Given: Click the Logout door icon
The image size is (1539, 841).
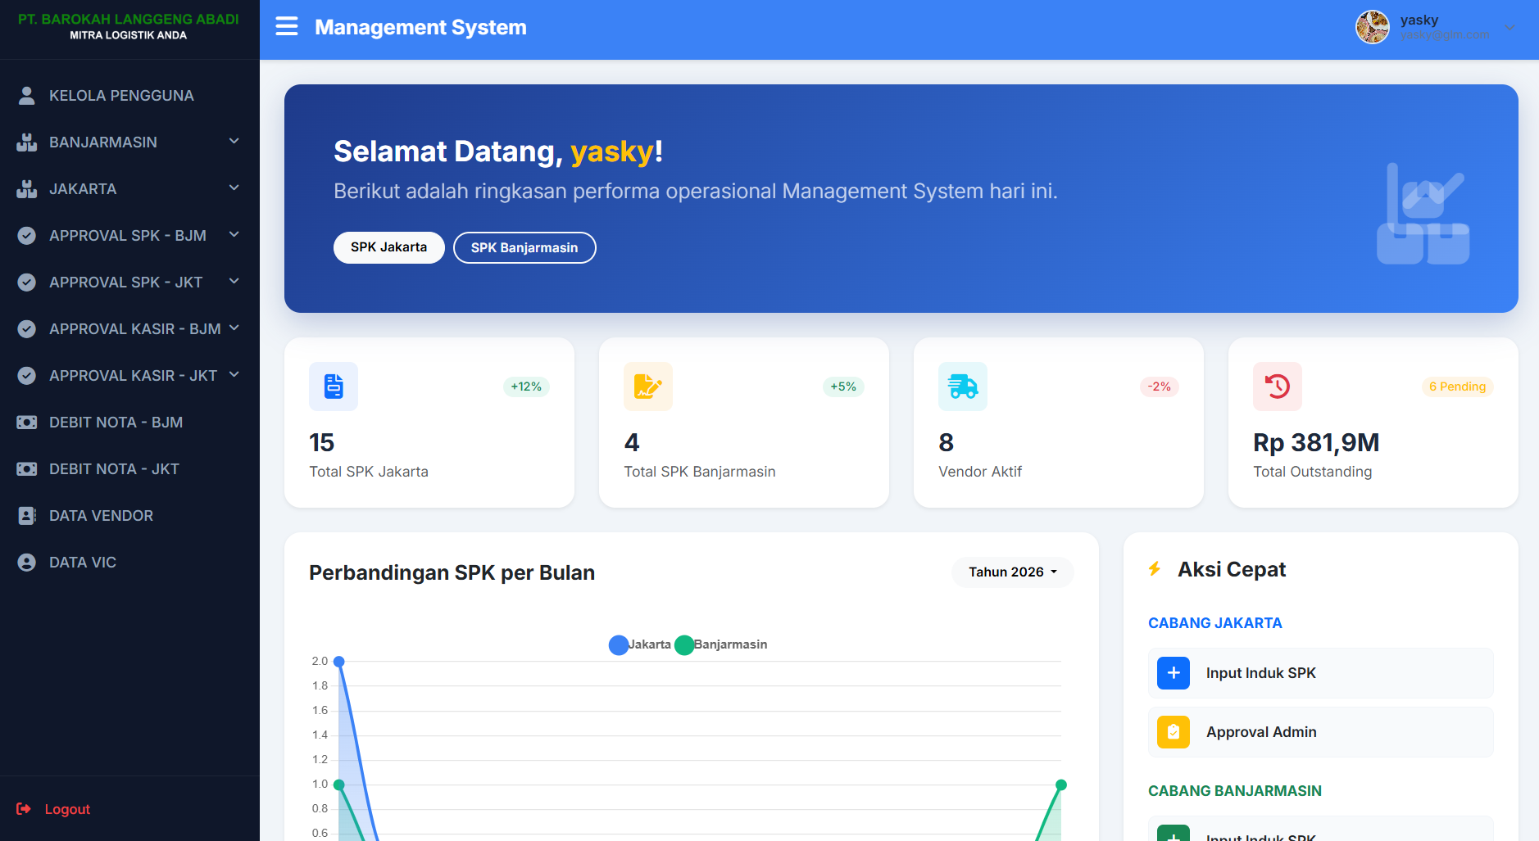Looking at the screenshot, I should [24, 809].
